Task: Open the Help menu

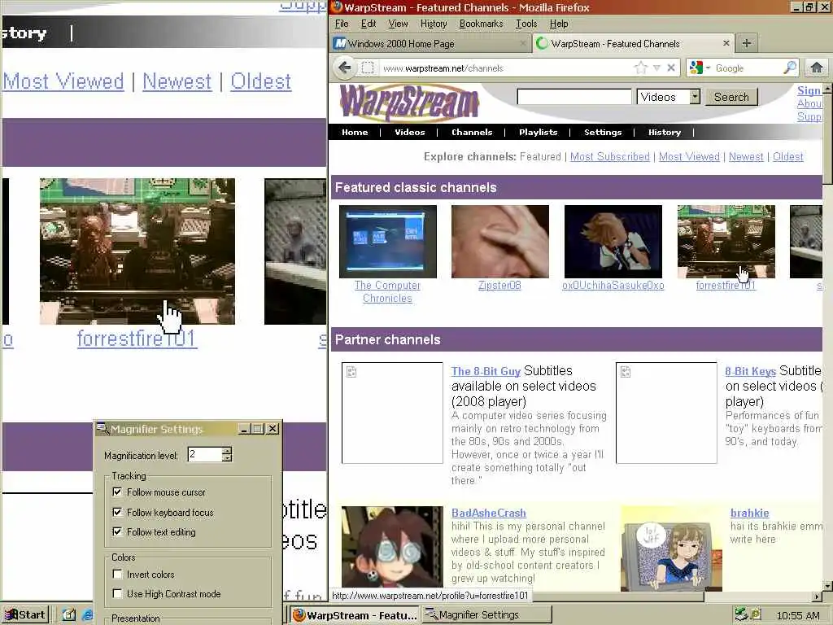Action: pyautogui.click(x=558, y=24)
